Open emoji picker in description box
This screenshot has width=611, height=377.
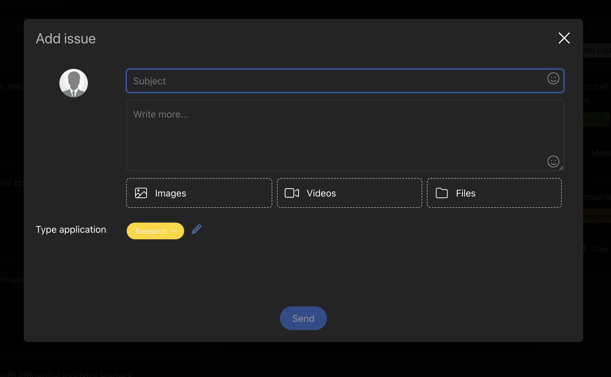pyautogui.click(x=553, y=161)
